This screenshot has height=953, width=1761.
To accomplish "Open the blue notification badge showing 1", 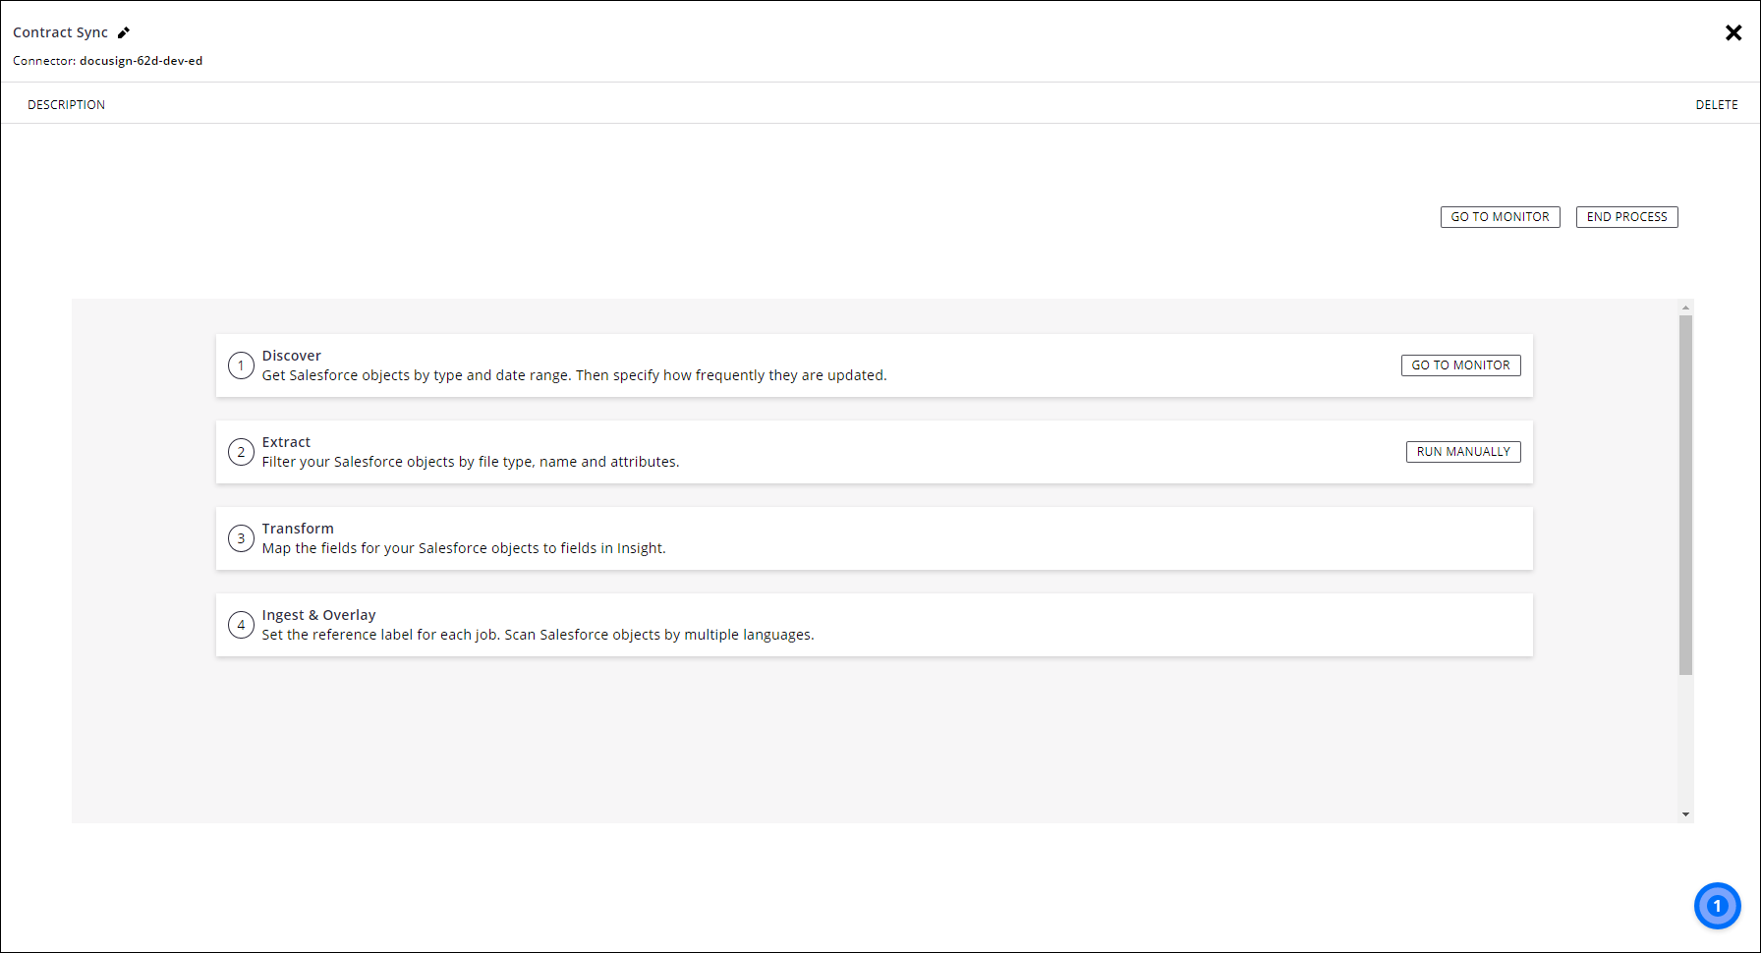I will [x=1717, y=905].
